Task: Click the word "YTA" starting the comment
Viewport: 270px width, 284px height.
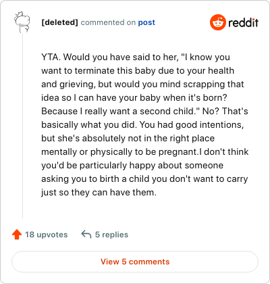Action: [x=50, y=57]
